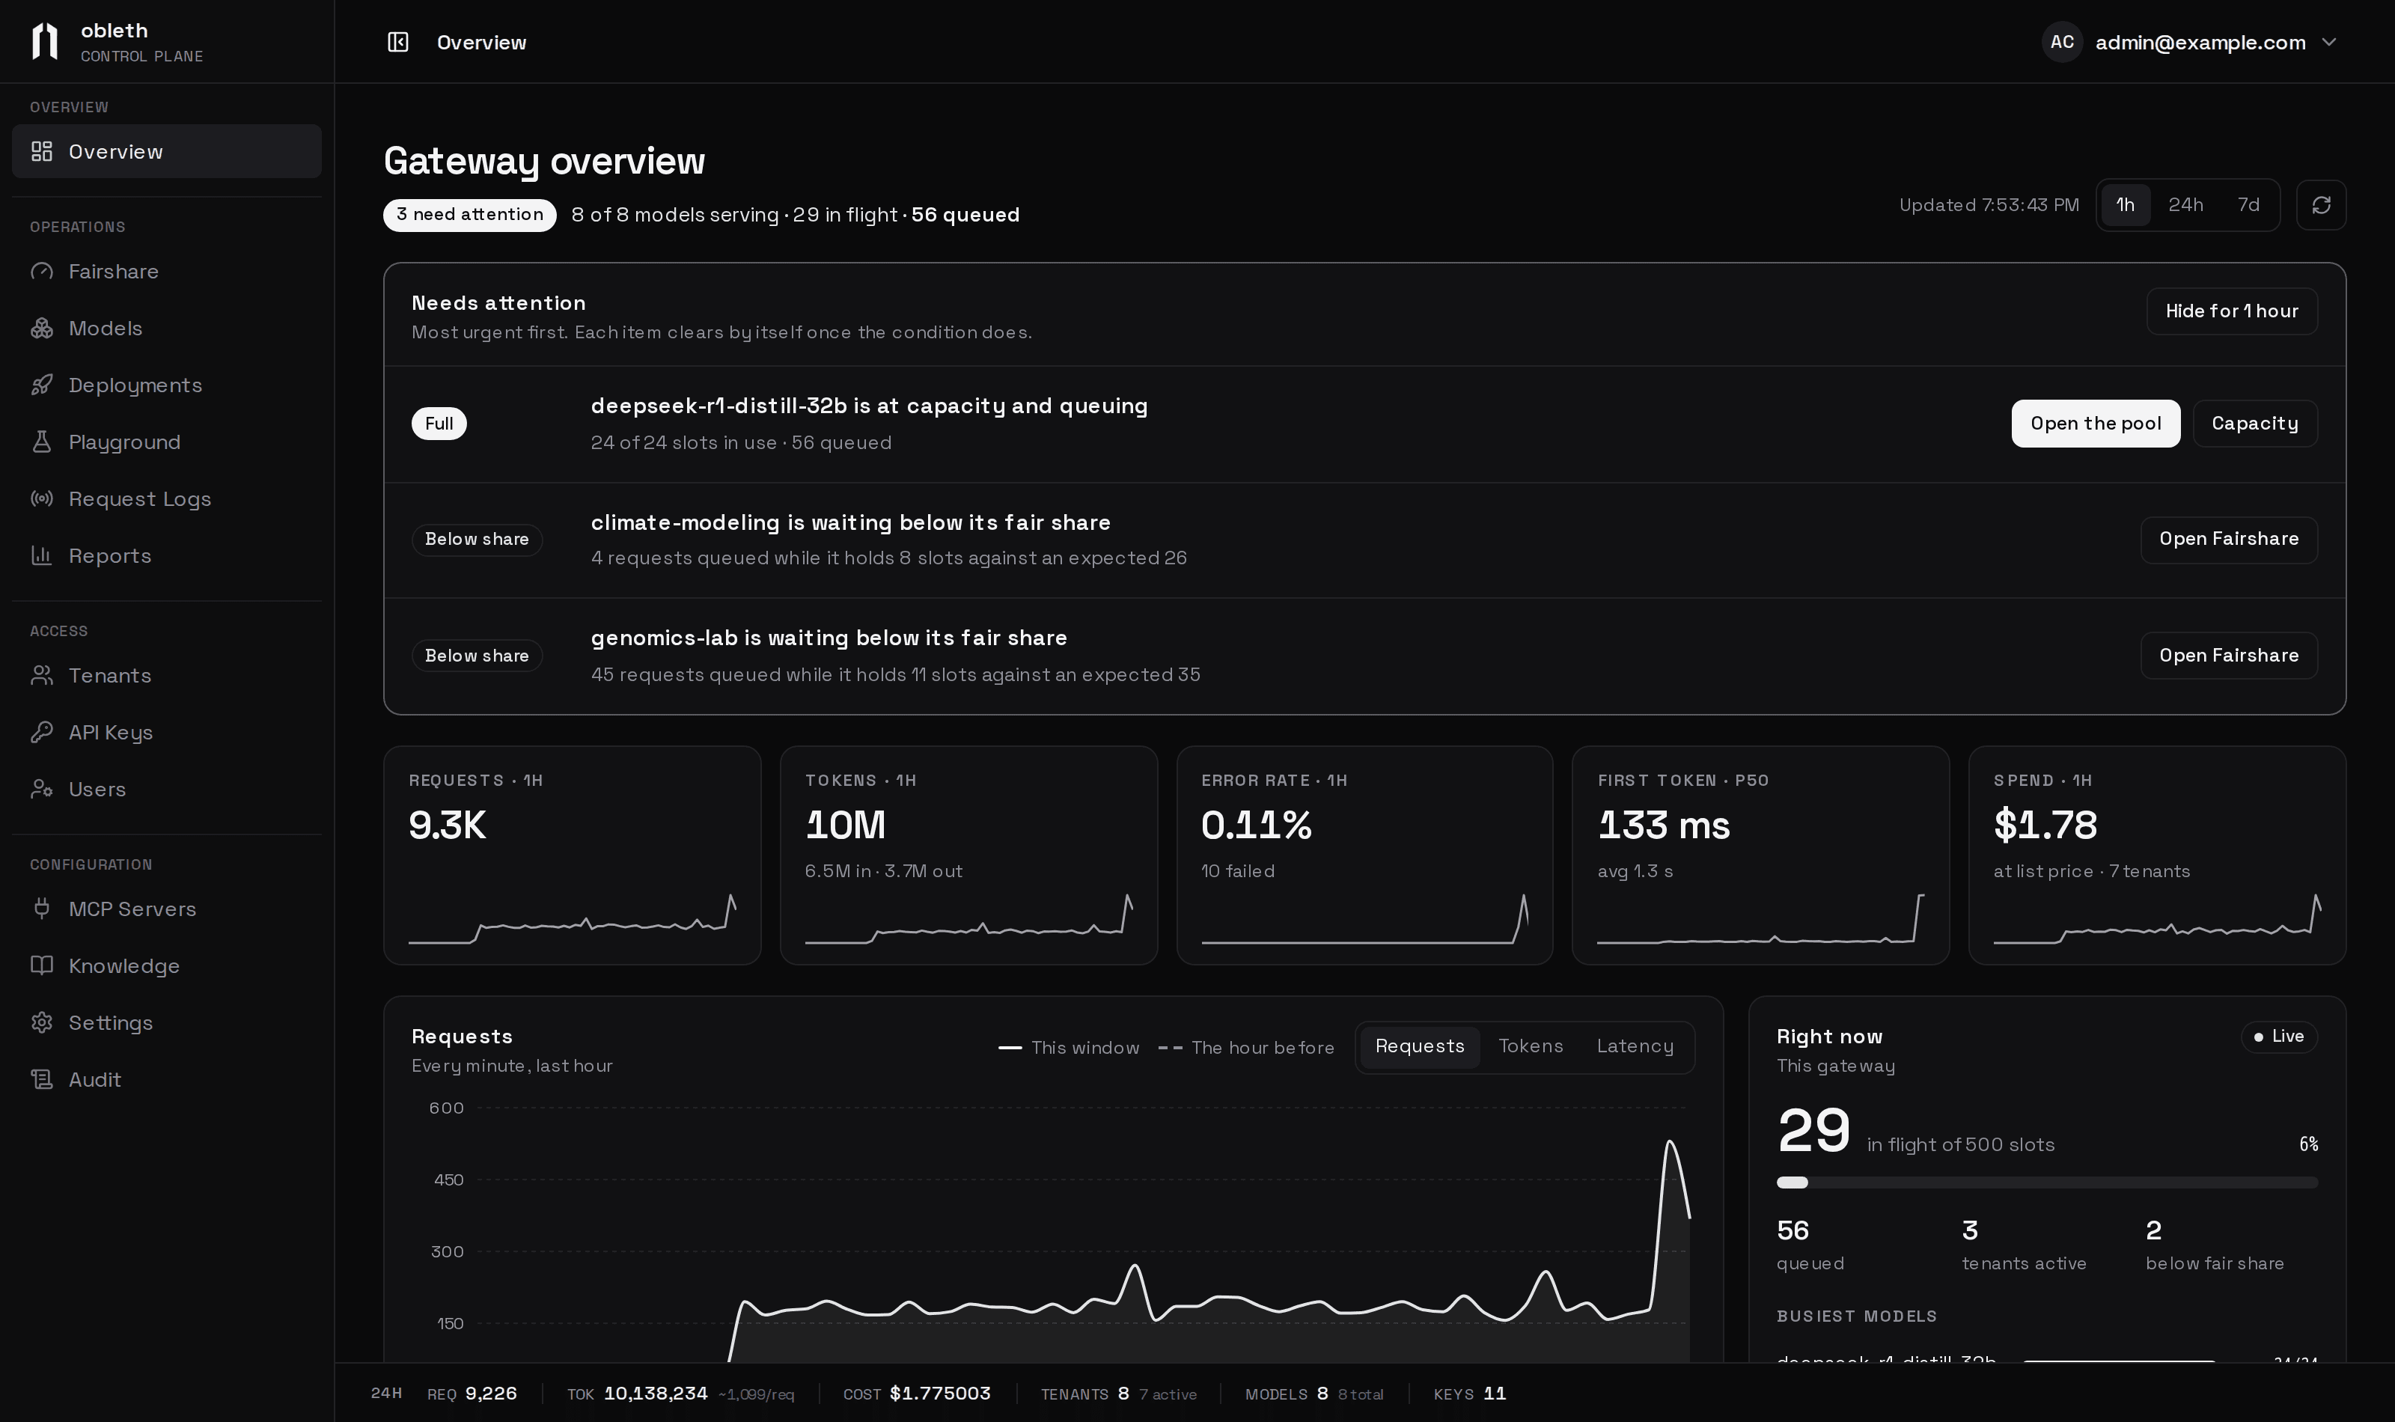Screen dimensions: 2395x1422
Task: Select the 1h time range
Action: (2125, 205)
